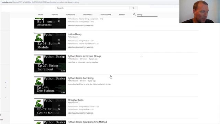Screen dimensions: 220x124
Task: Open the Ep 27 String Increment thumbnail
Action: (50, 63)
